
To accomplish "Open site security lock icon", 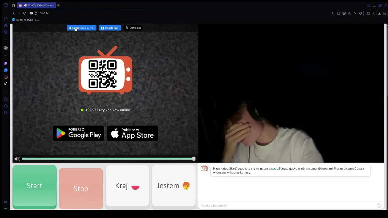I will [36, 13].
